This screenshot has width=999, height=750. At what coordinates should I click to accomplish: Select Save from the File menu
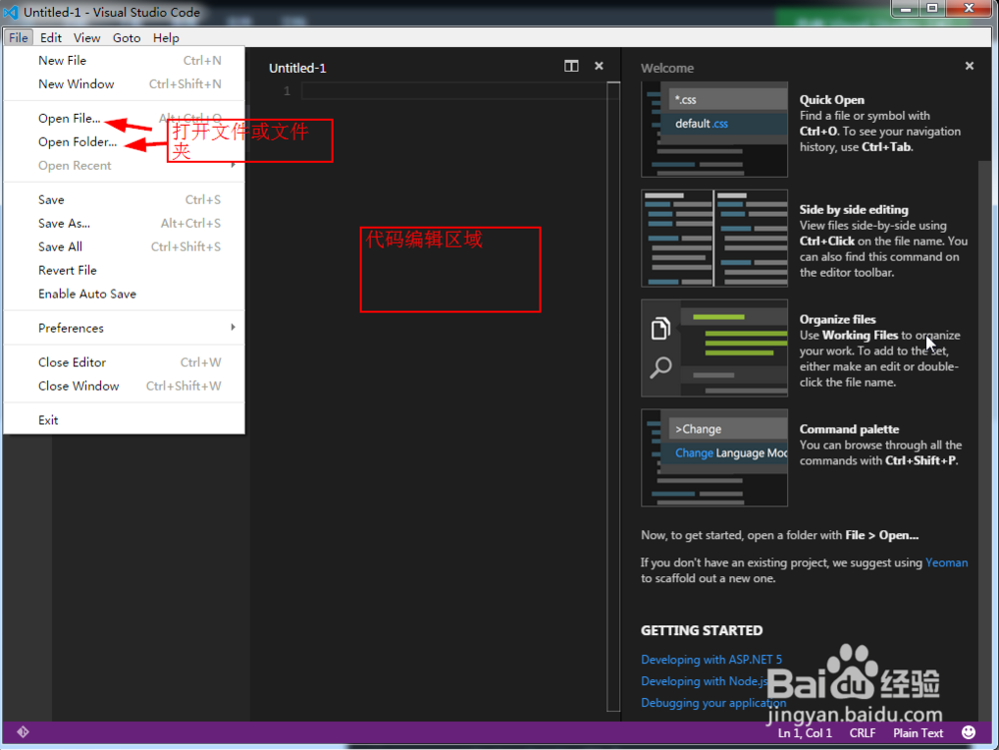[x=124, y=200]
